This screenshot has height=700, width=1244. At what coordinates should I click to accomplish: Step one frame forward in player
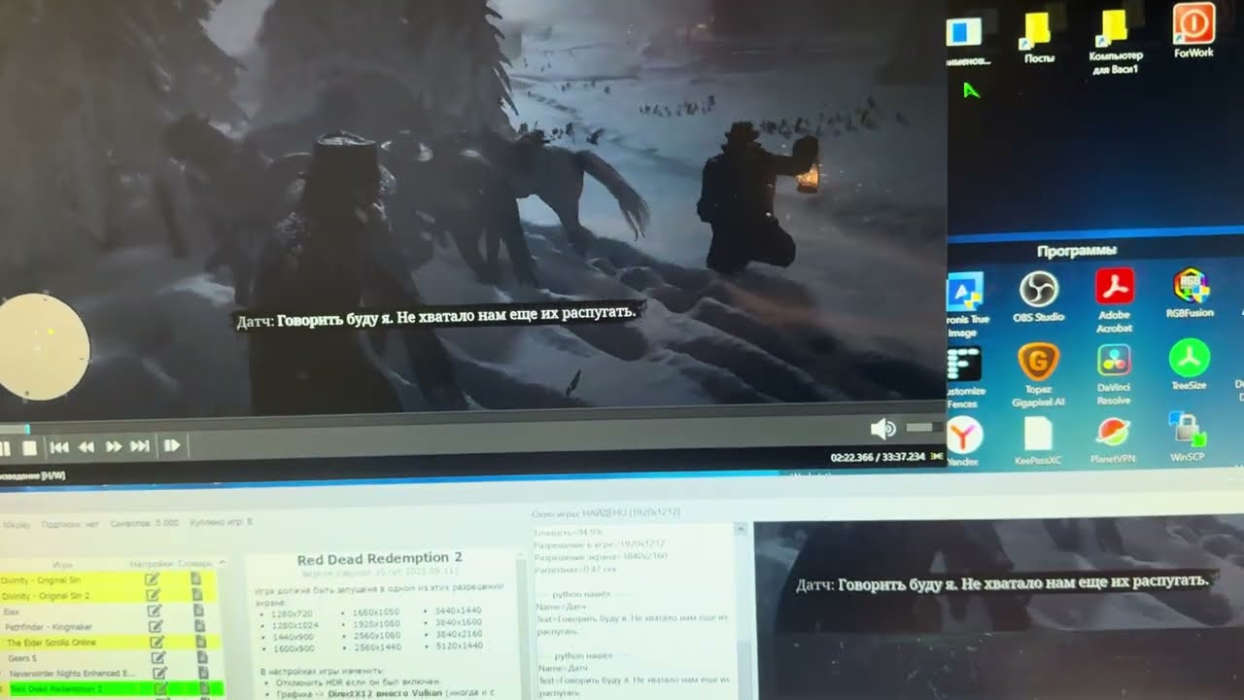click(172, 446)
